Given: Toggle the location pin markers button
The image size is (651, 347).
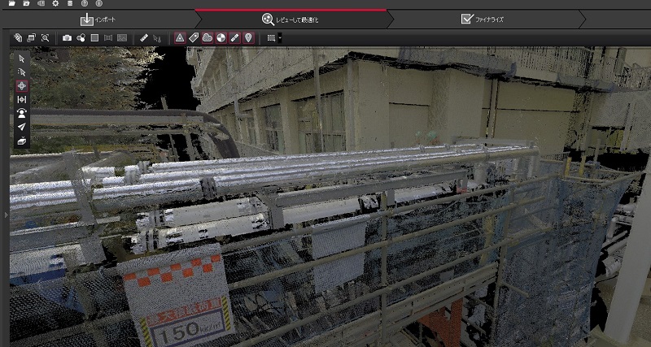Looking at the screenshot, I should [247, 38].
